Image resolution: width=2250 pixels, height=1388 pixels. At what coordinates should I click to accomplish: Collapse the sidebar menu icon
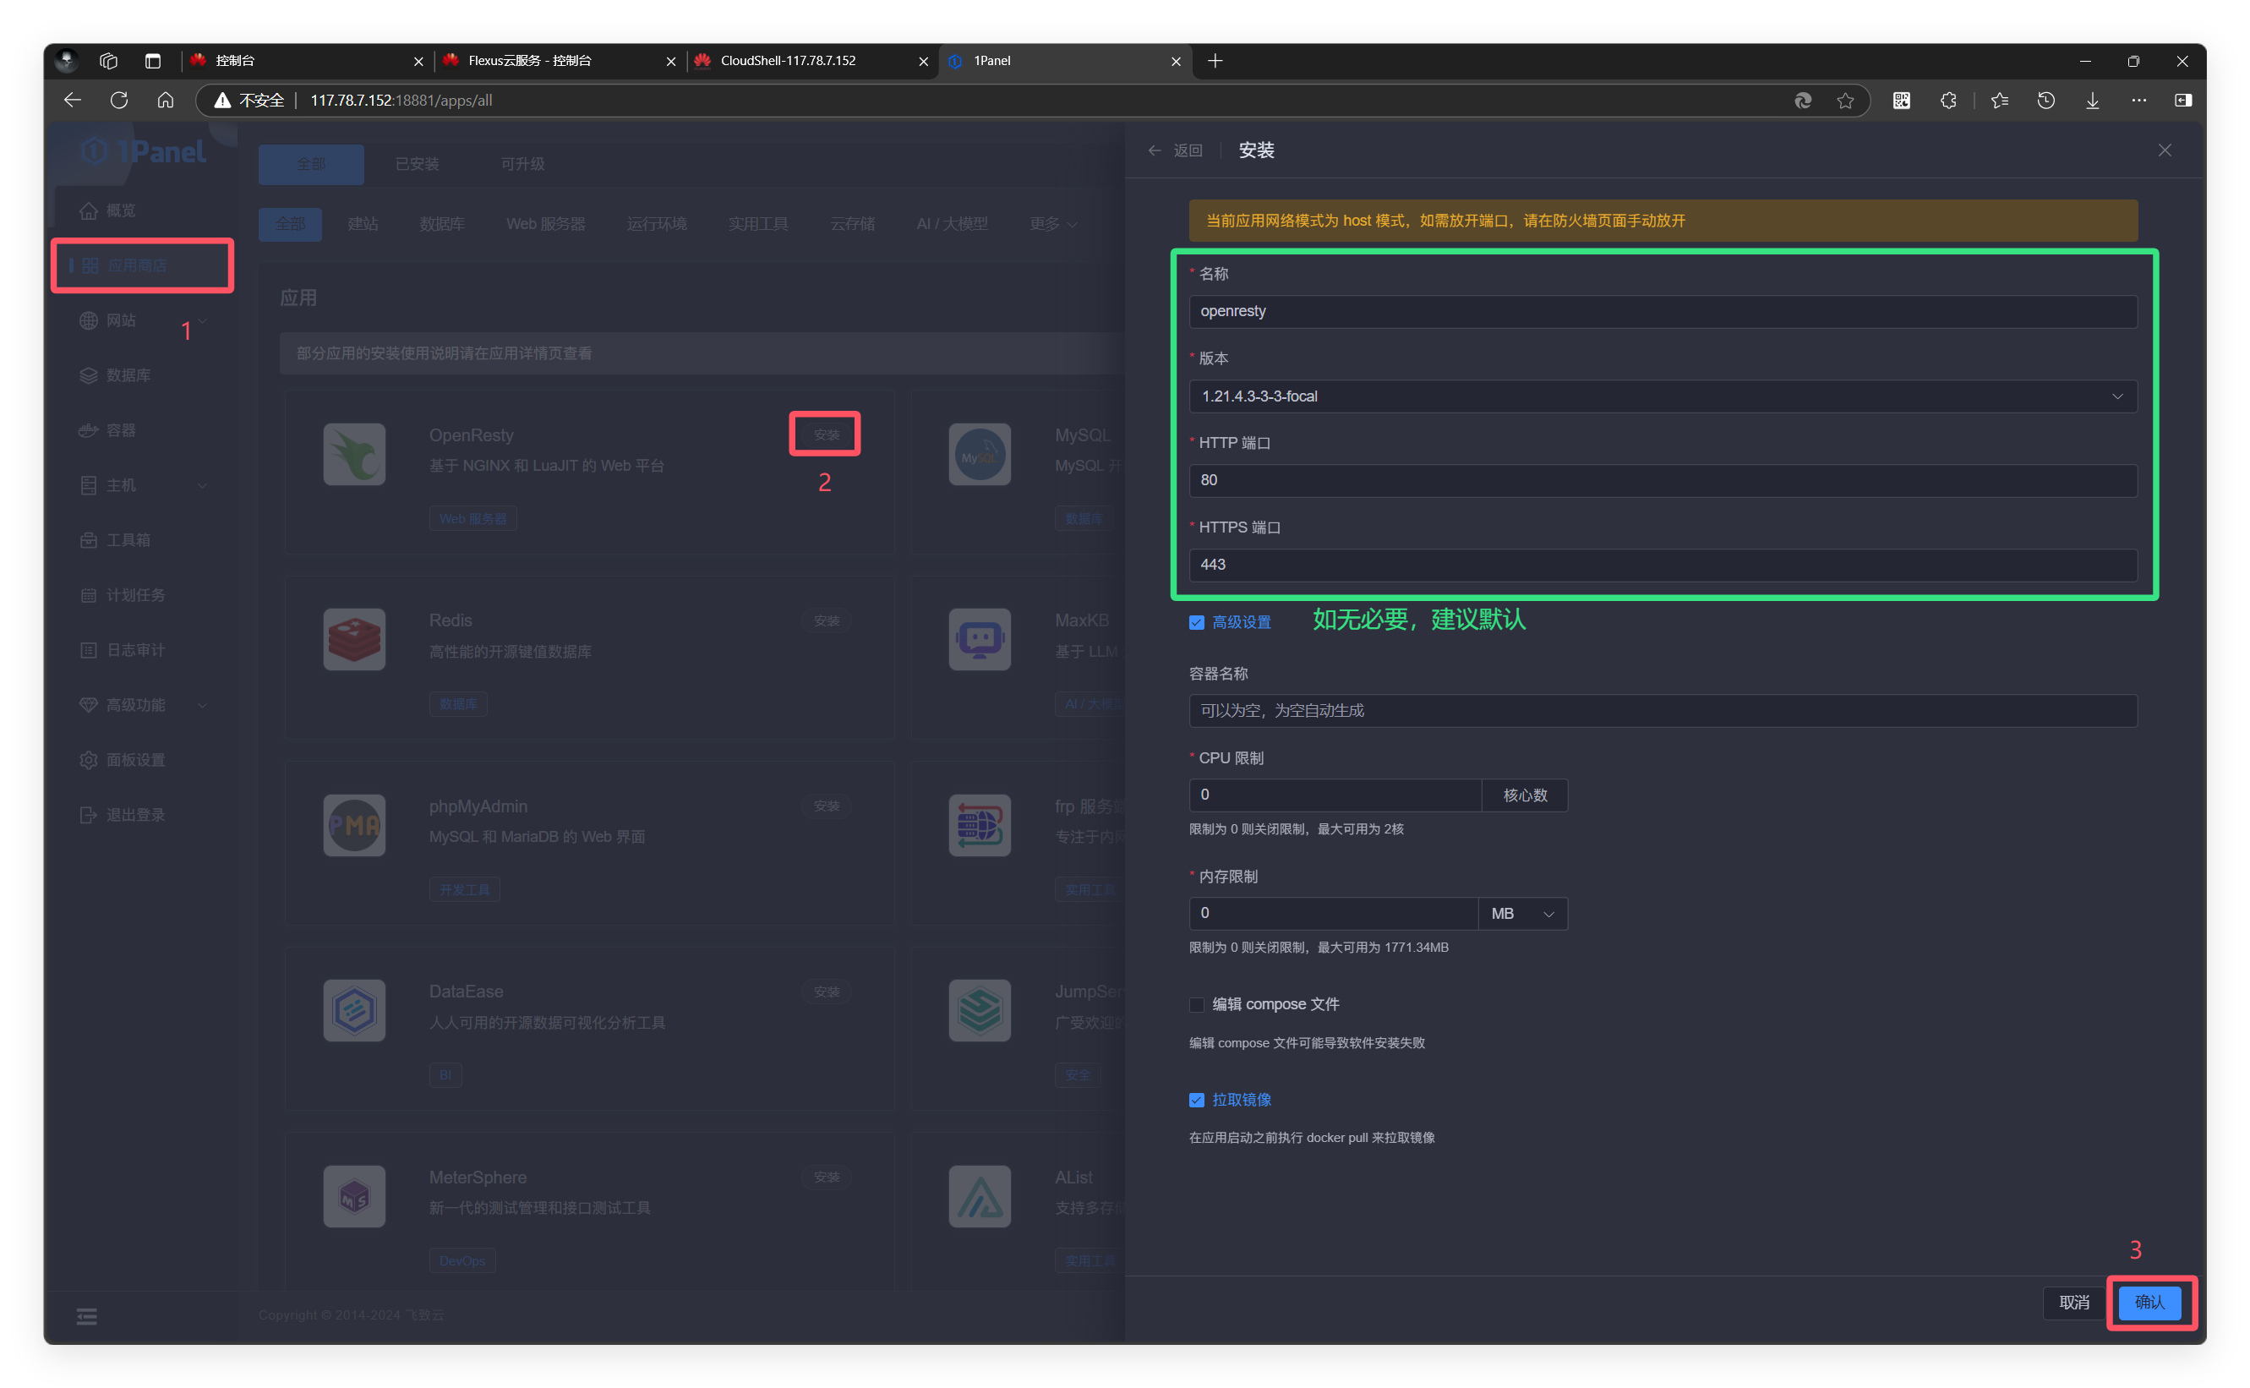(86, 1316)
